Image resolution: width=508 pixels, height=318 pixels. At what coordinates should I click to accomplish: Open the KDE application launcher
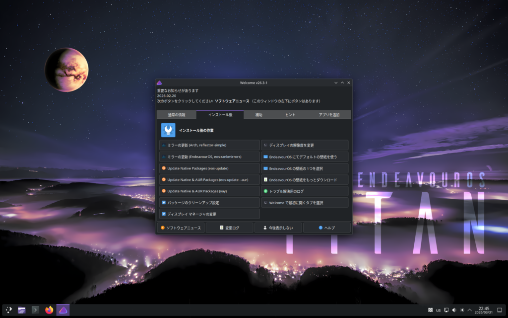pyautogui.click(x=8, y=310)
